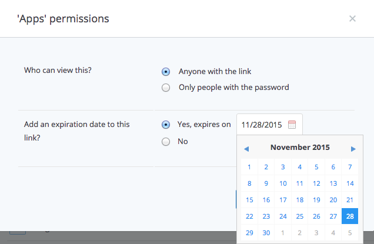The image size is (374, 244).
Task: Pick November 1 in the calendar
Action: pos(249,167)
